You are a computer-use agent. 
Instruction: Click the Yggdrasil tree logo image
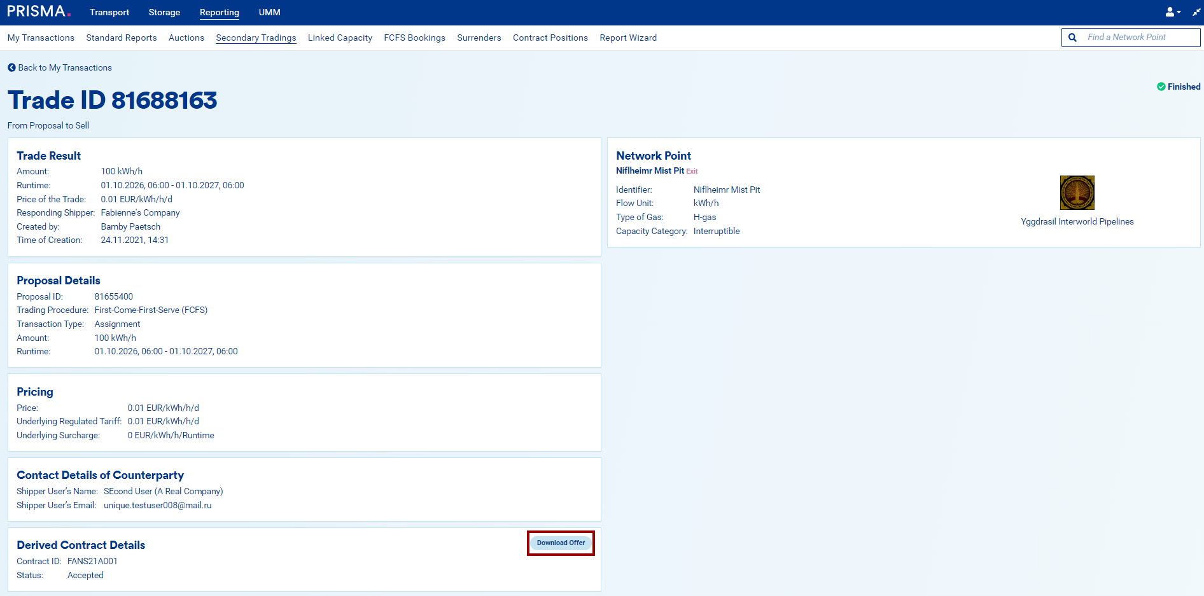click(1077, 193)
